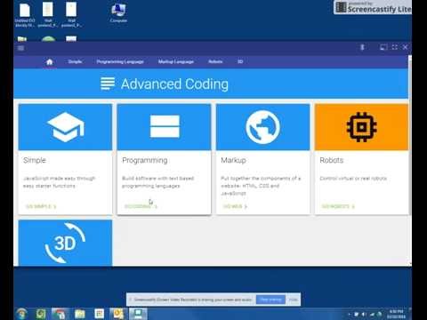Viewport: 427px width, 320px height.
Task: Follow the Go Web link
Action: [x=235, y=206]
